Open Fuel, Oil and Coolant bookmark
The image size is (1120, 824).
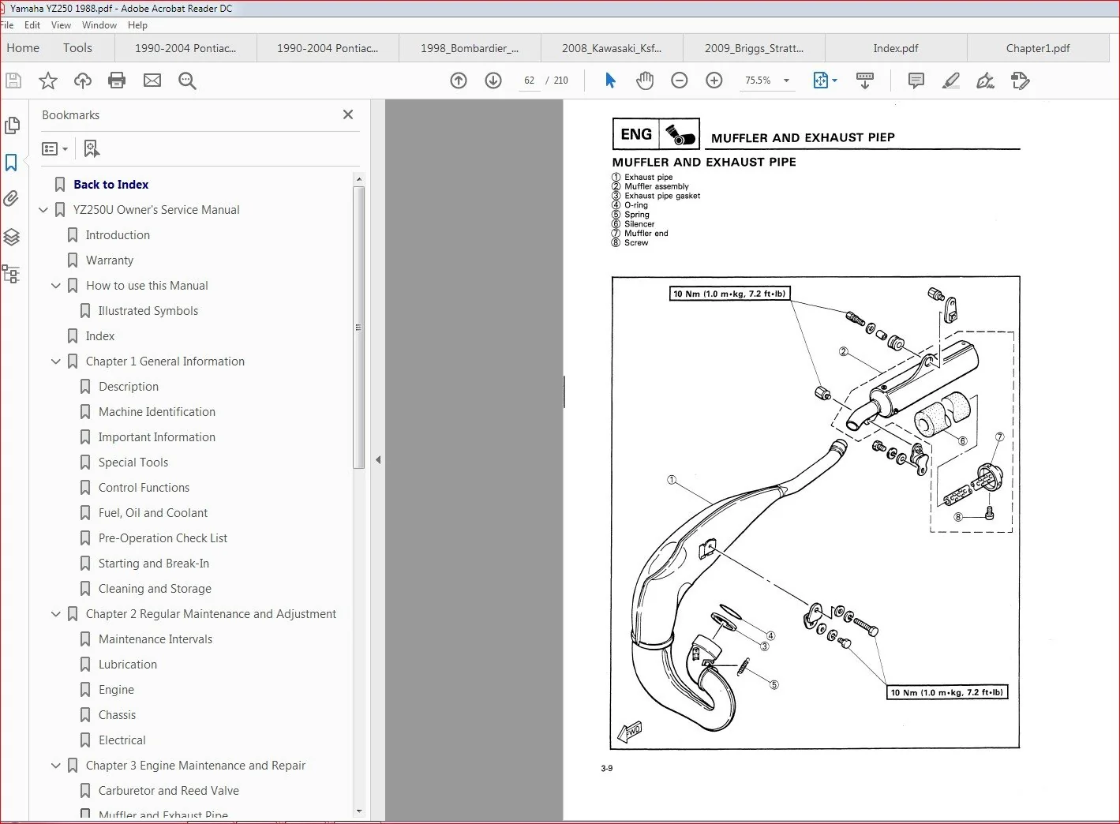[153, 513]
